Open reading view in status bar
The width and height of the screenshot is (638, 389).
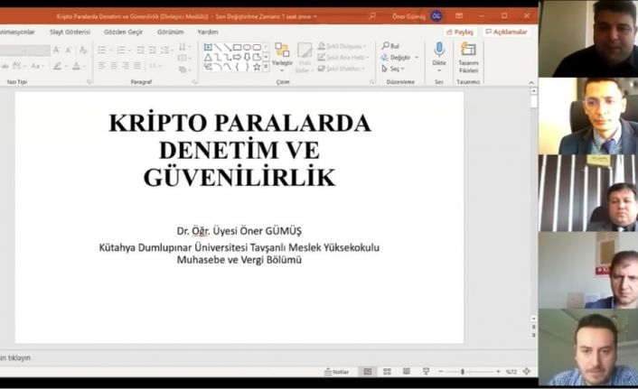(x=406, y=372)
